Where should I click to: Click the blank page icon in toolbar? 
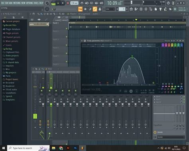click(x=156, y=9)
